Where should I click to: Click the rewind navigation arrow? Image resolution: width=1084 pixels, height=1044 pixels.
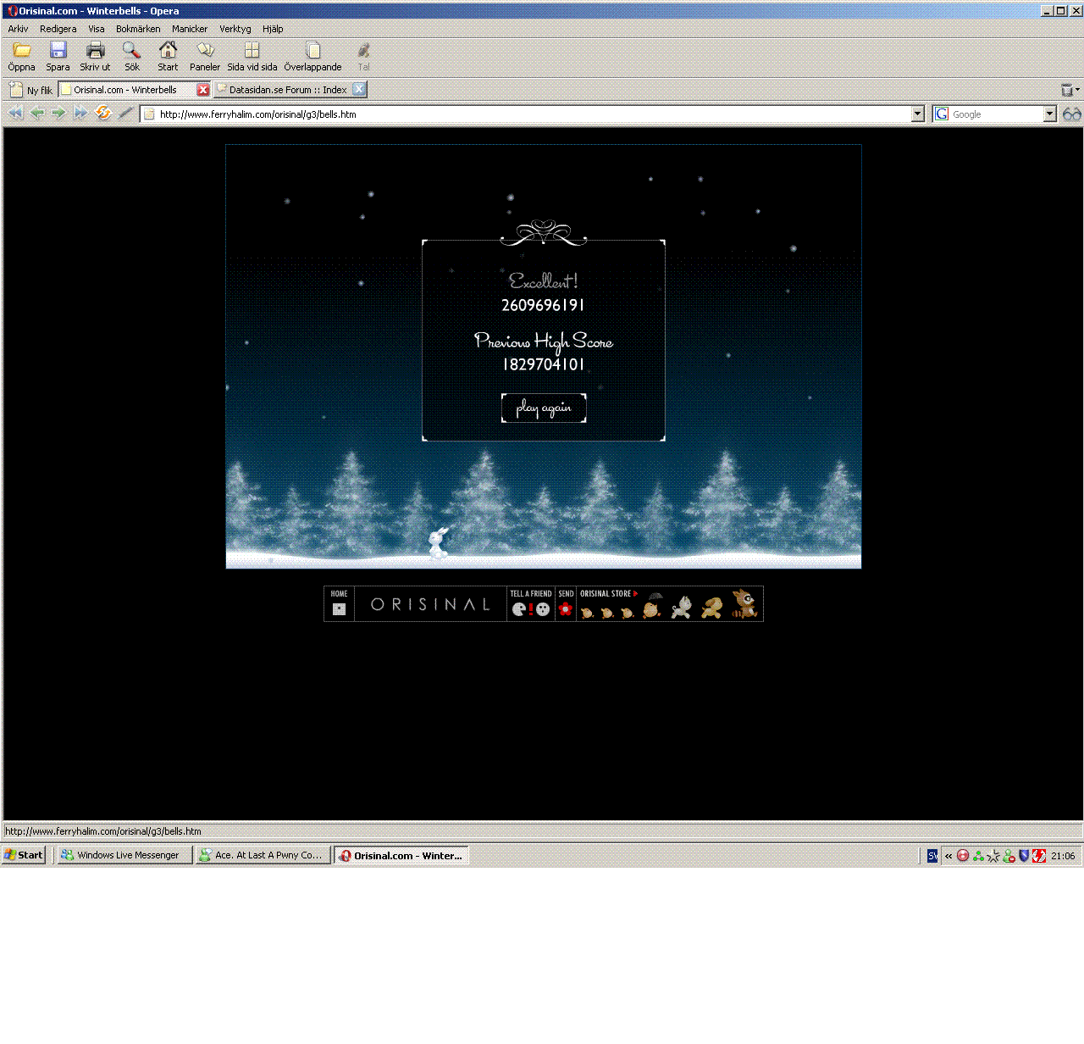[15, 114]
